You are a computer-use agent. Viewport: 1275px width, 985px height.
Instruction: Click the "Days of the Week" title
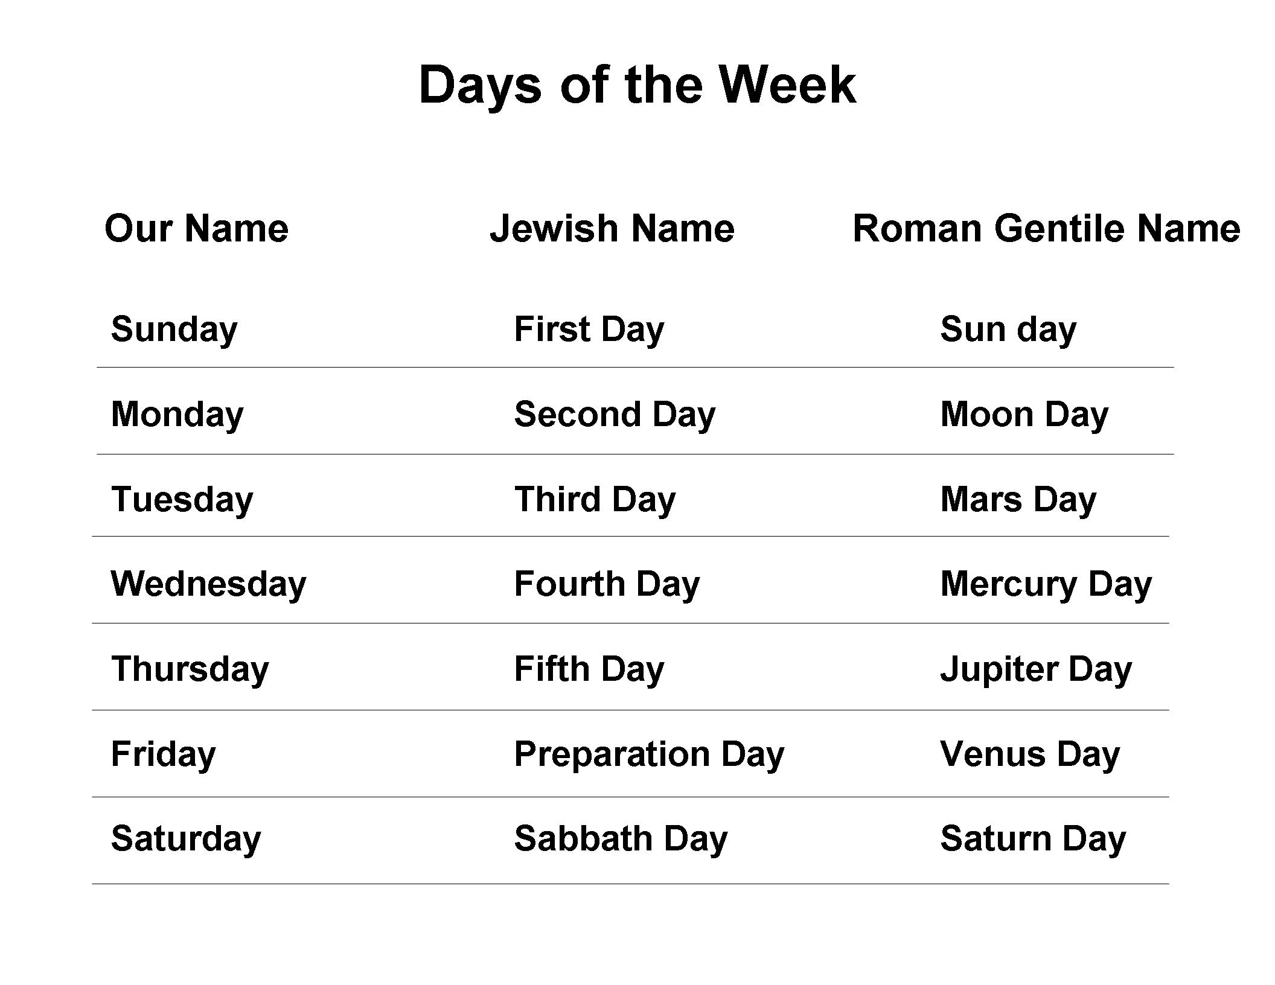pyautogui.click(x=636, y=85)
